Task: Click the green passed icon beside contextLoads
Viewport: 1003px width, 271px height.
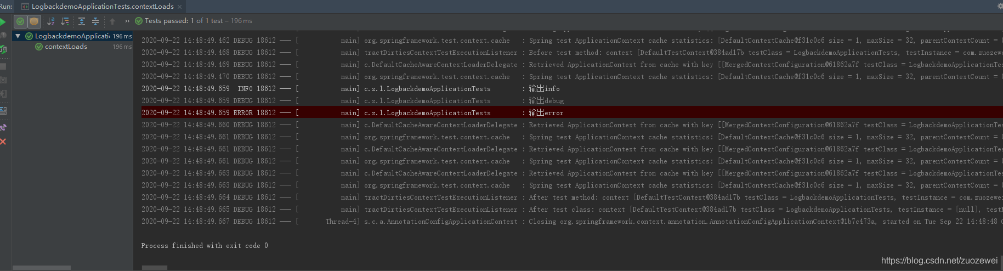Action: [x=39, y=47]
